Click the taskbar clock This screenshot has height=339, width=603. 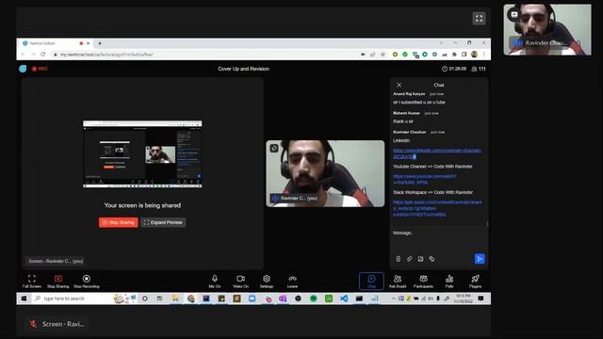click(x=463, y=299)
